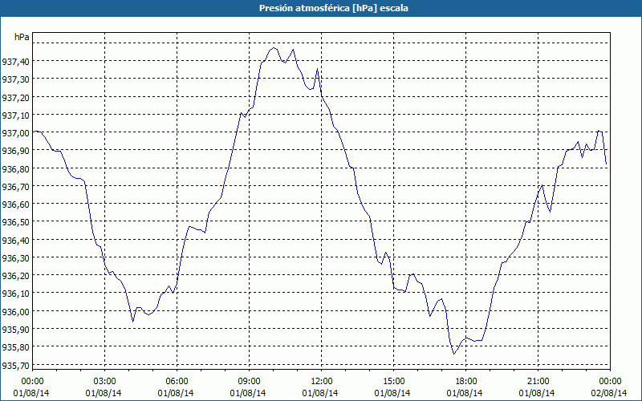Click the pressure minimum near 17:30
This screenshot has width=642, height=401.
click(453, 354)
